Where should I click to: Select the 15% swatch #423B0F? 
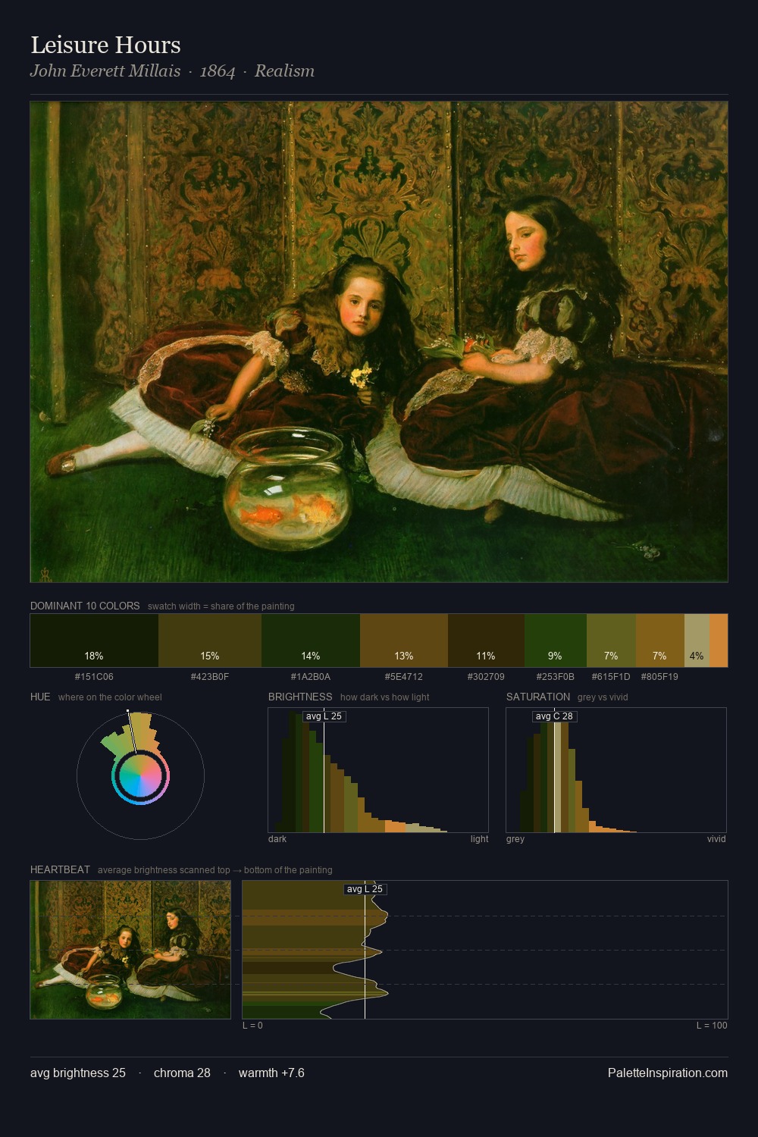(x=210, y=641)
